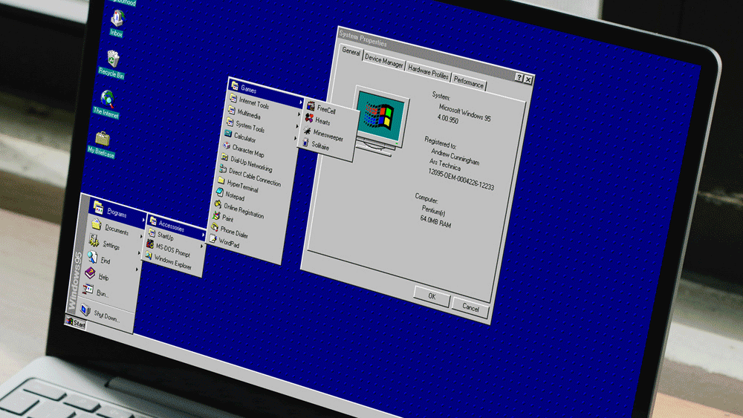
Task: Click the Solitaire cards icon
Action: coord(305,142)
